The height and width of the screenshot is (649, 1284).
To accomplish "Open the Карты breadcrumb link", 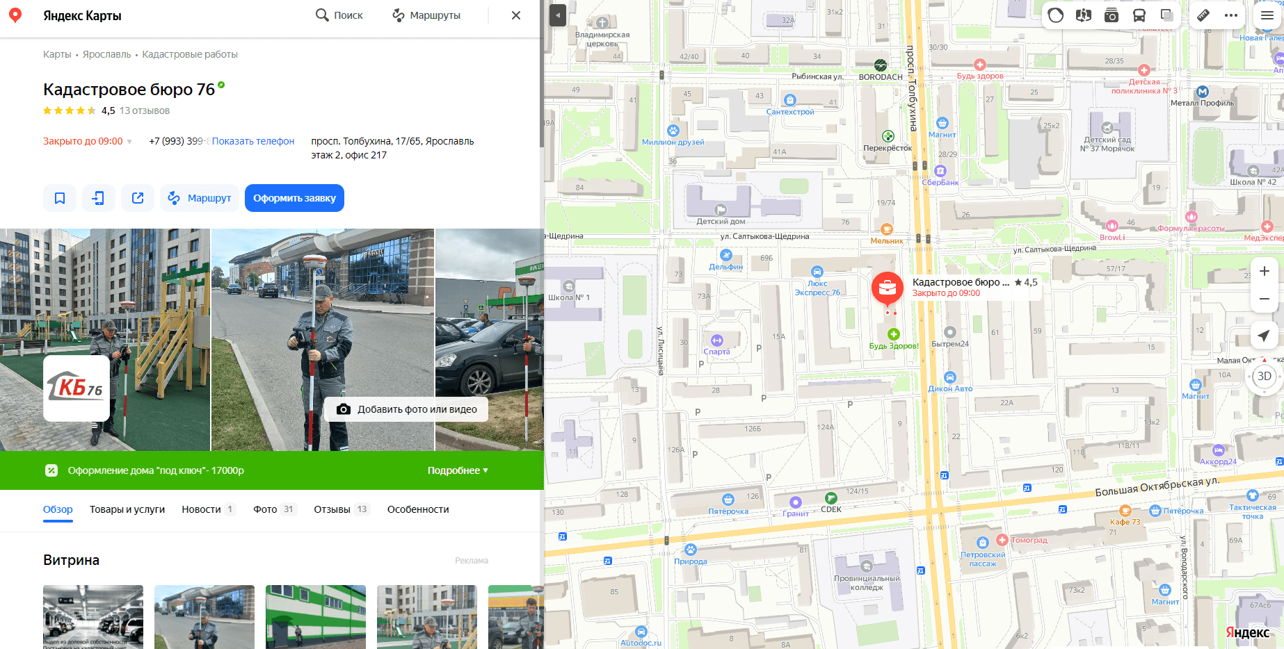I will point(57,54).
